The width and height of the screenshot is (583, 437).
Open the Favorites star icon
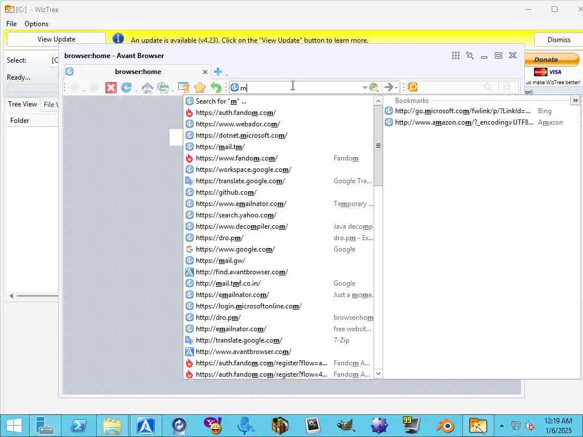200,88
